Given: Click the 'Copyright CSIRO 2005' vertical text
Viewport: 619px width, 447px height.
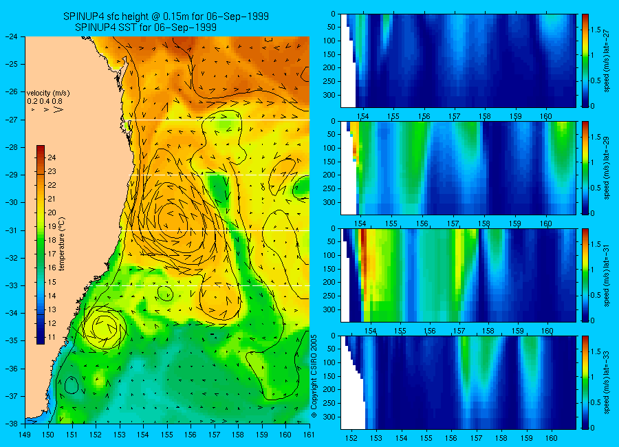Looking at the screenshot, I should tap(314, 376).
